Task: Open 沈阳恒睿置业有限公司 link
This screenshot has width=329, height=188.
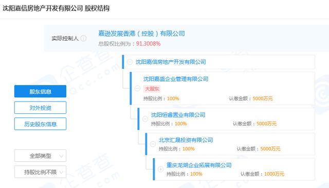Action: (x=178, y=115)
